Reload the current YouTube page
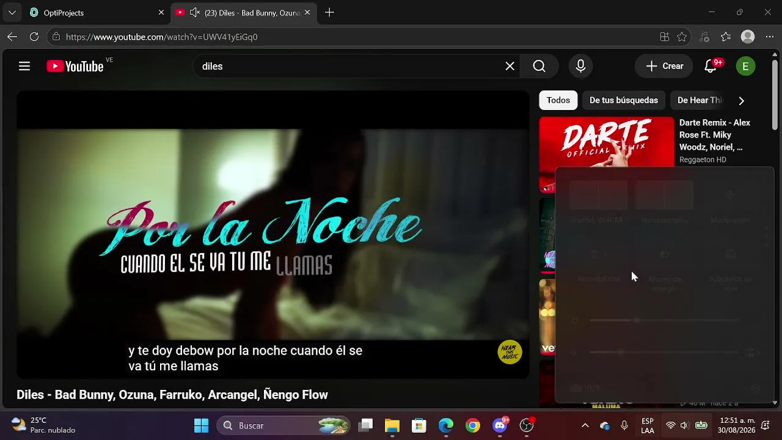Viewport: 782px width, 440px height. (x=34, y=37)
